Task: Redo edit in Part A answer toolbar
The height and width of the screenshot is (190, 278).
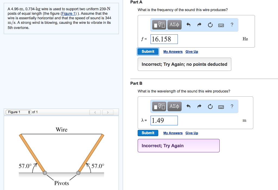Action: [199, 25]
